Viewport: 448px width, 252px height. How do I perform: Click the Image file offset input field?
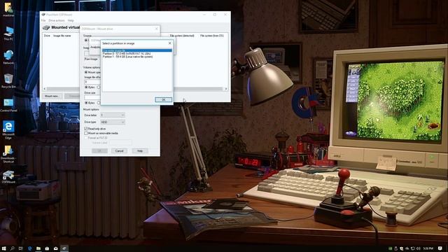(92, 82)
